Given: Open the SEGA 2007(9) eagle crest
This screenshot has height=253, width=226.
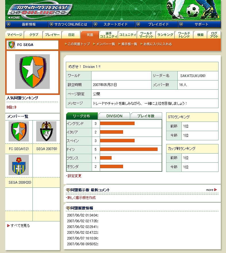Looking at the screenshot, I should click(x=46, y=131).
